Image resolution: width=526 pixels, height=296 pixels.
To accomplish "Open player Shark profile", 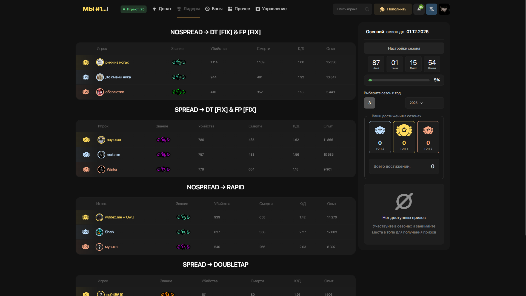I will pyautogui.click(x=110, y=232).
